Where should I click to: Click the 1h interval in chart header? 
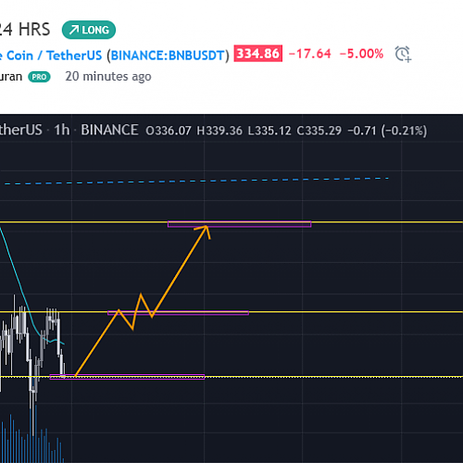[62, 130]
